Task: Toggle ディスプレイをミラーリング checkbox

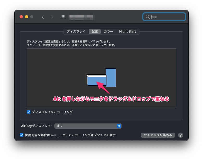Action: (29, 112)
